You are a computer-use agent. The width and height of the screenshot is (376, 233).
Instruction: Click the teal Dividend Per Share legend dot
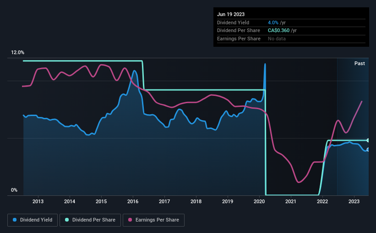click(67, 220)
